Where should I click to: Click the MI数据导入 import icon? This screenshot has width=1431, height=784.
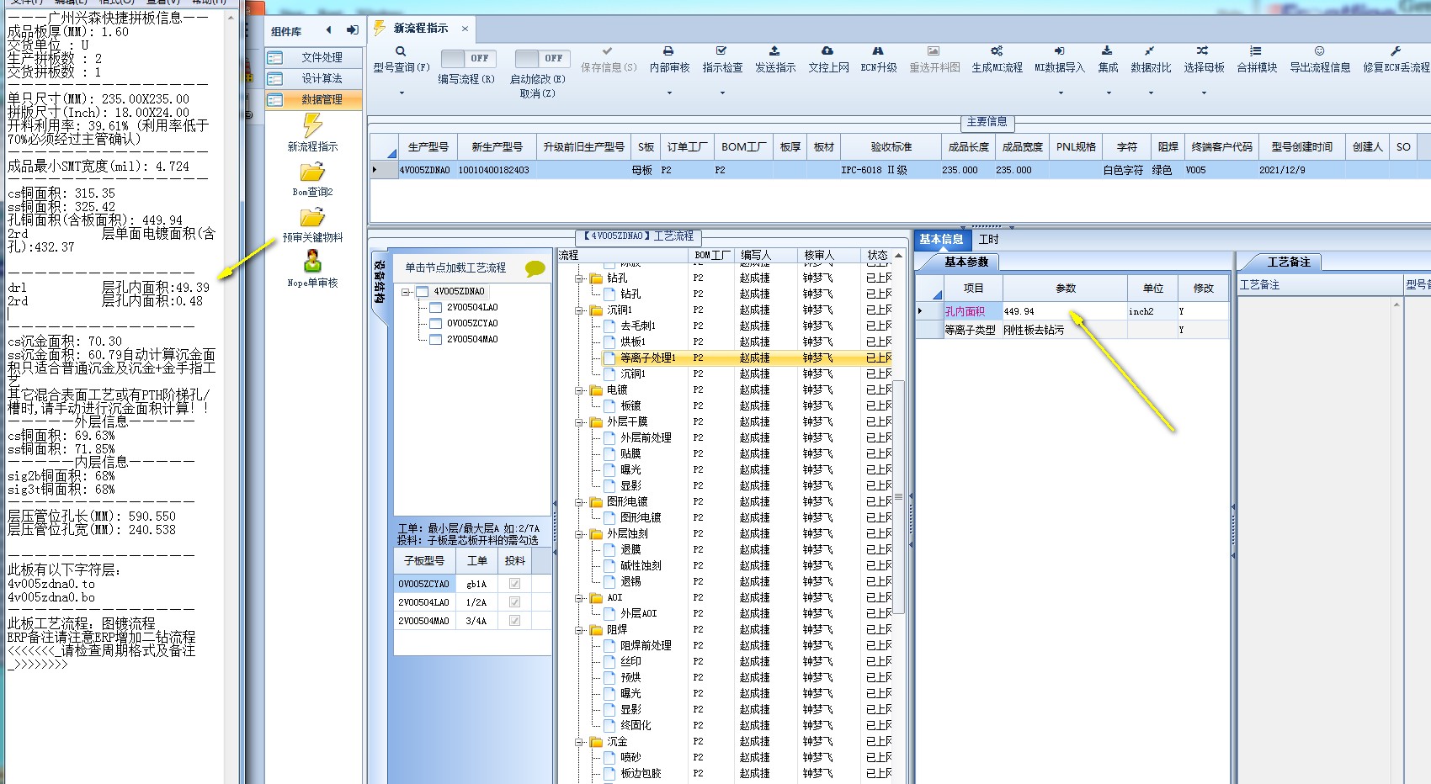point(1059,51)
